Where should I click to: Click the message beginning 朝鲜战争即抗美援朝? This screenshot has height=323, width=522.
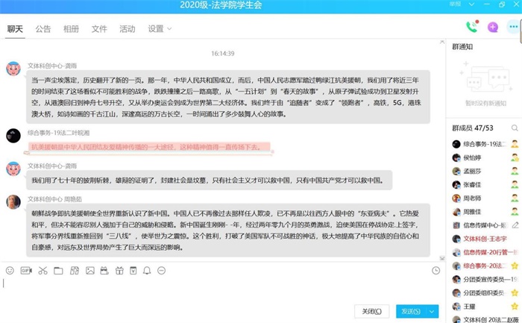[x=228, y=231]
